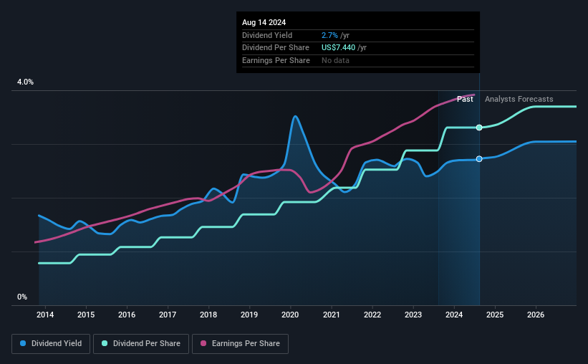
Task: Click the 2017 x-axis label
Action: tap(168, 315)
